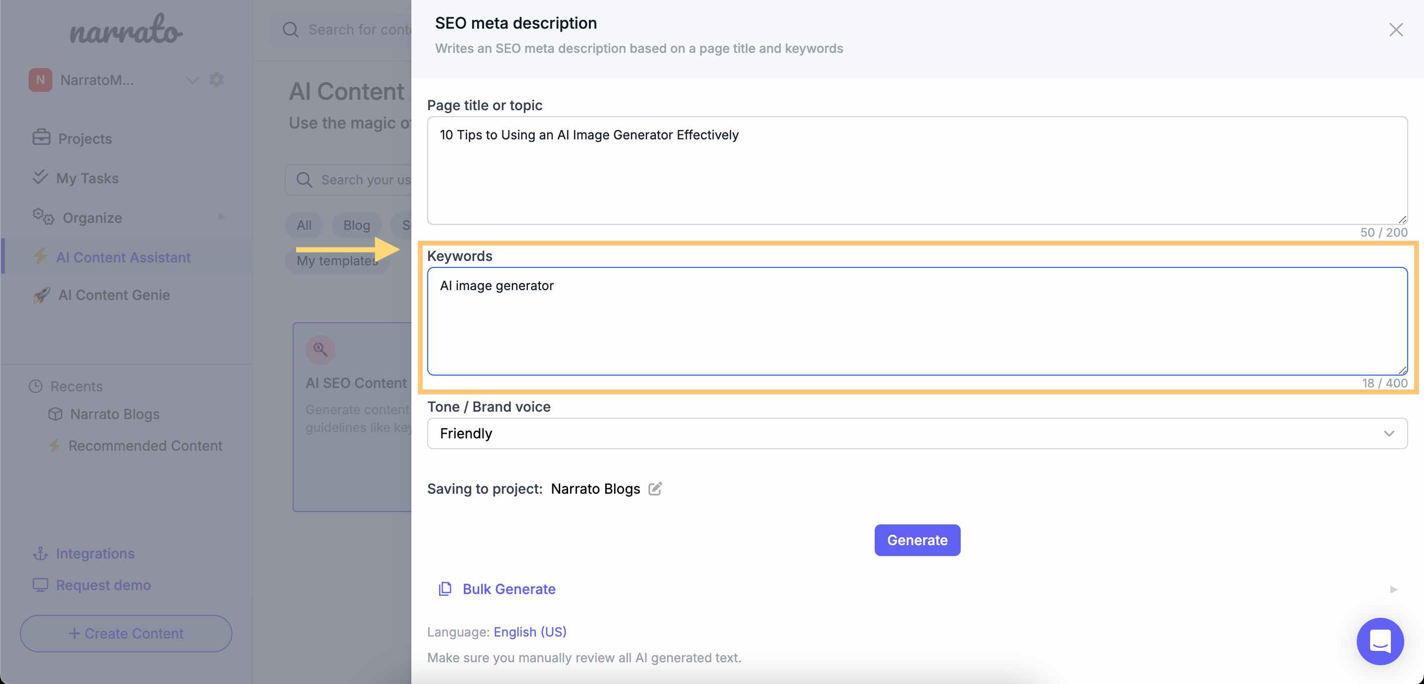Click the Organize gears icon
This screenshot has width=1424, height=684.
click(x=43, y=216)
